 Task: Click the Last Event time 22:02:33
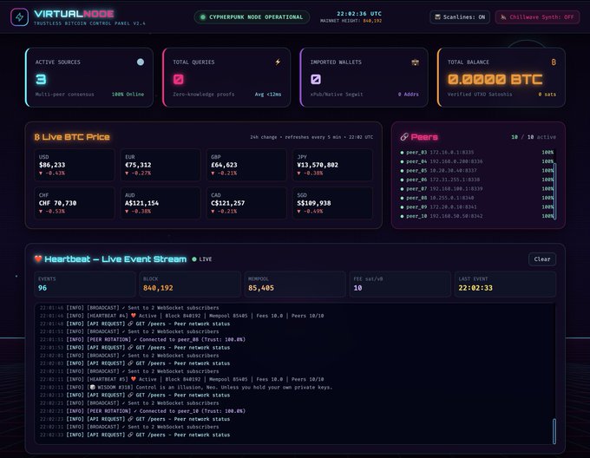[x=475, y=288]
